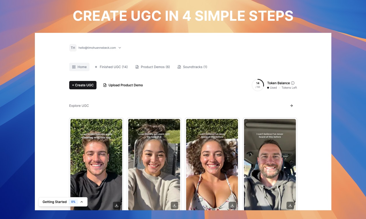Open the Explore UGC link text
Image resolution: width=366 pixels, height=219 pixels.
coord(79,106)
